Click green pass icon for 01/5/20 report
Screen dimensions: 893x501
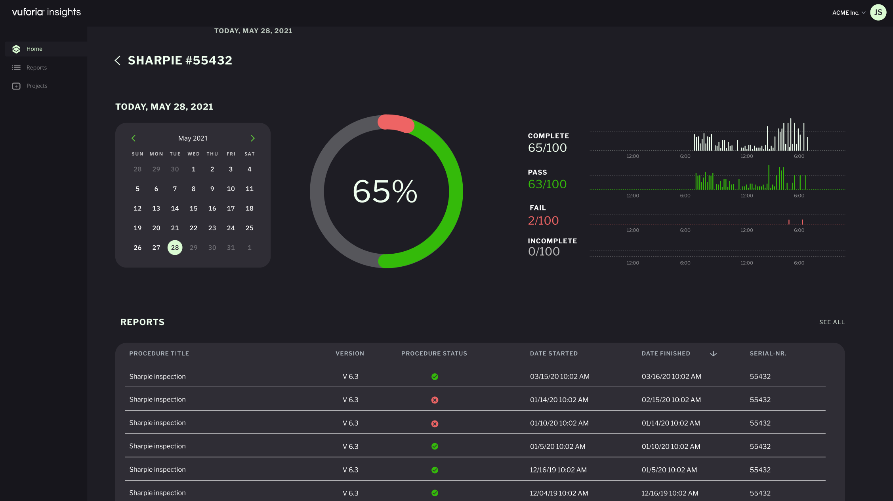435,446
